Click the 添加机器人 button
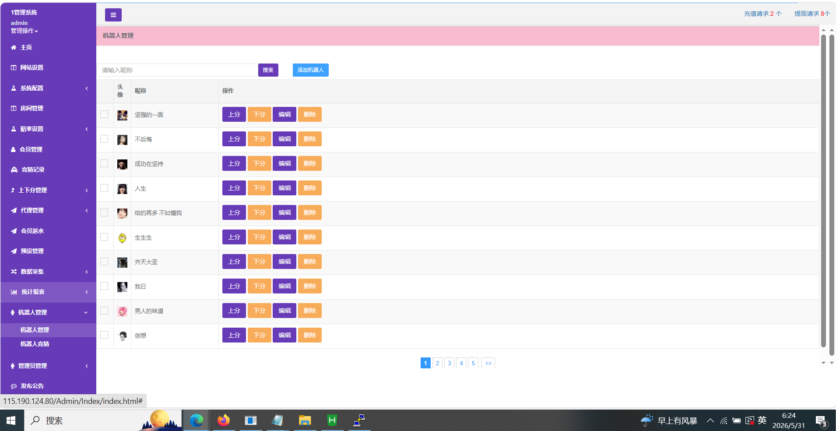The image size is (836, 431). (x=311, y=70)
